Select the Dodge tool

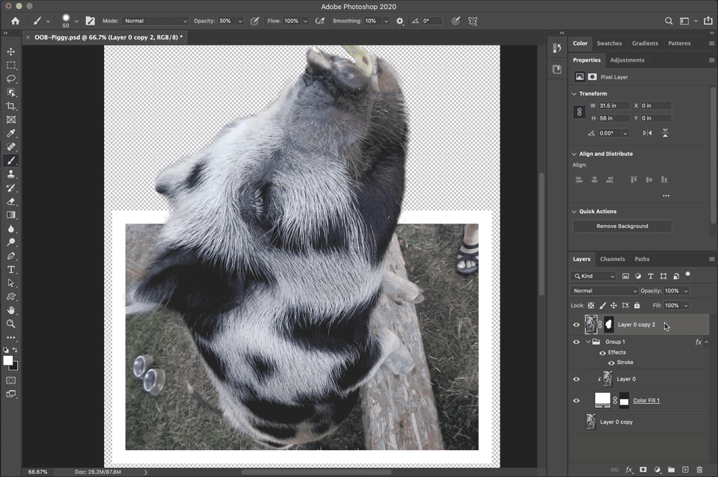11,242
